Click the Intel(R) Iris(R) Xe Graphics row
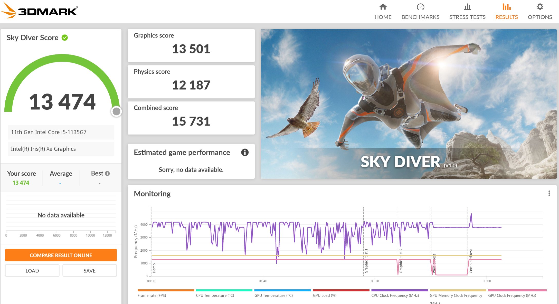This screenshot has height=304, width=559. [61, 149]
